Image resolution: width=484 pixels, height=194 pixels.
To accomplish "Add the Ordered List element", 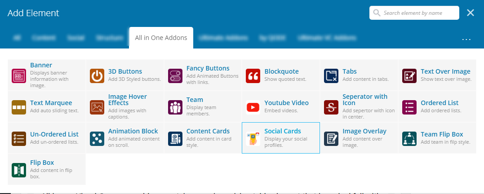I will click(x=437, y=106).
